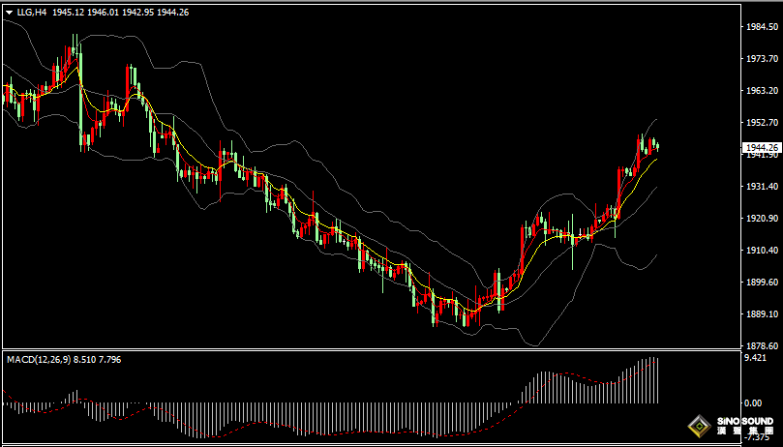
Task: Click the 1952.70 price scale label
Action: (760, 123)
